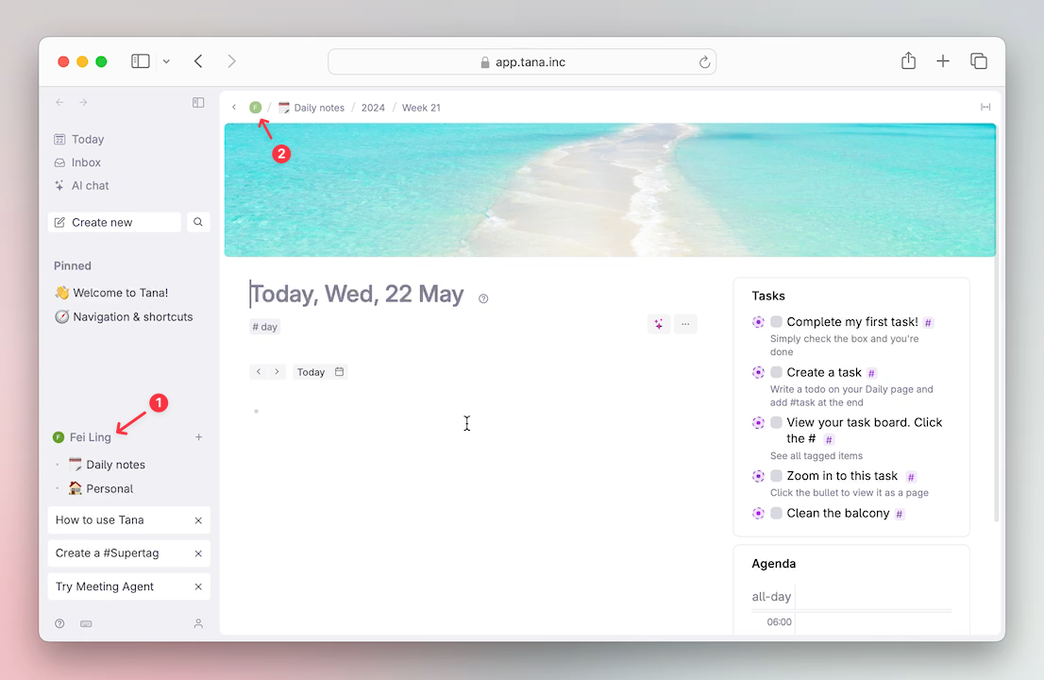Click bullet of Clean the balcony task
Viewport: 1044px width, 680px height.
tap(758, 514)
